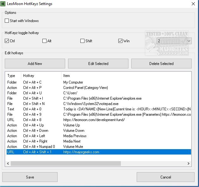The height and width of the screenshot is (187, 199).
Task: Select the Volume Down action row
Action: pyautogui.click(x=99, y=131)
